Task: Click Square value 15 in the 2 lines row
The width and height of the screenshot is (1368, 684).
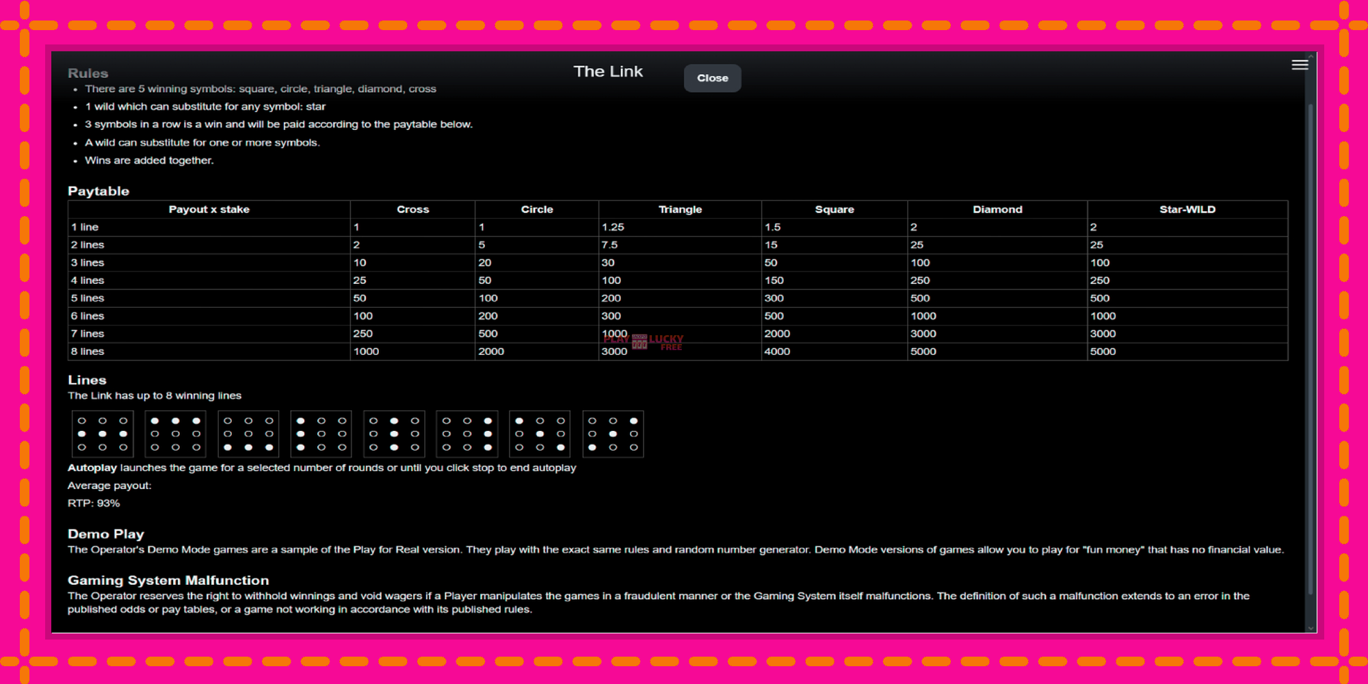Action: click(x=771, y=245)
